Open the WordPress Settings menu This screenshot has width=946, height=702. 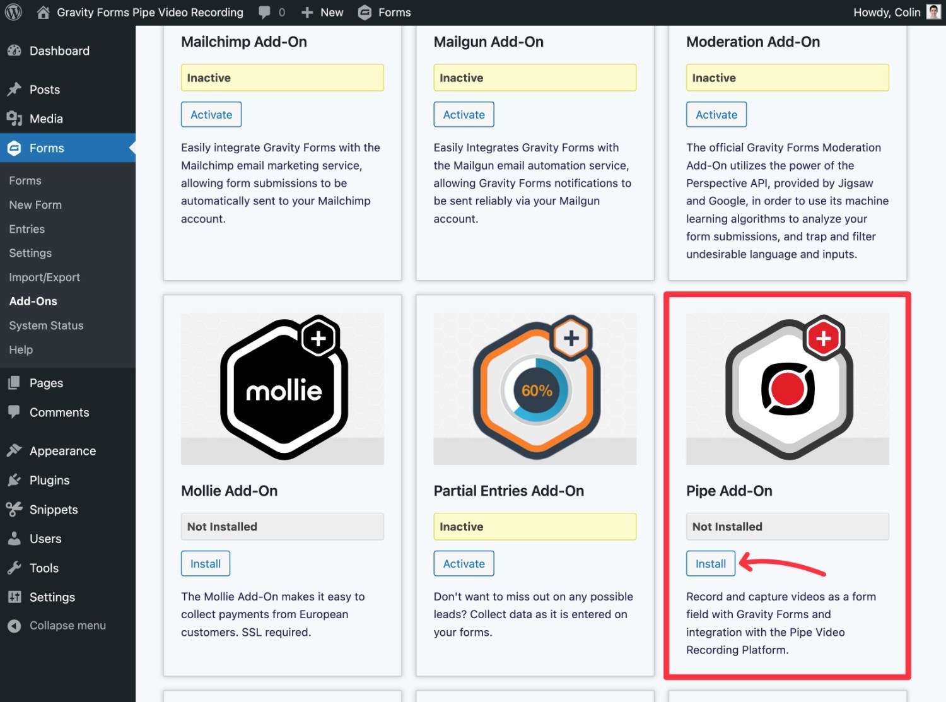point(52,597)
